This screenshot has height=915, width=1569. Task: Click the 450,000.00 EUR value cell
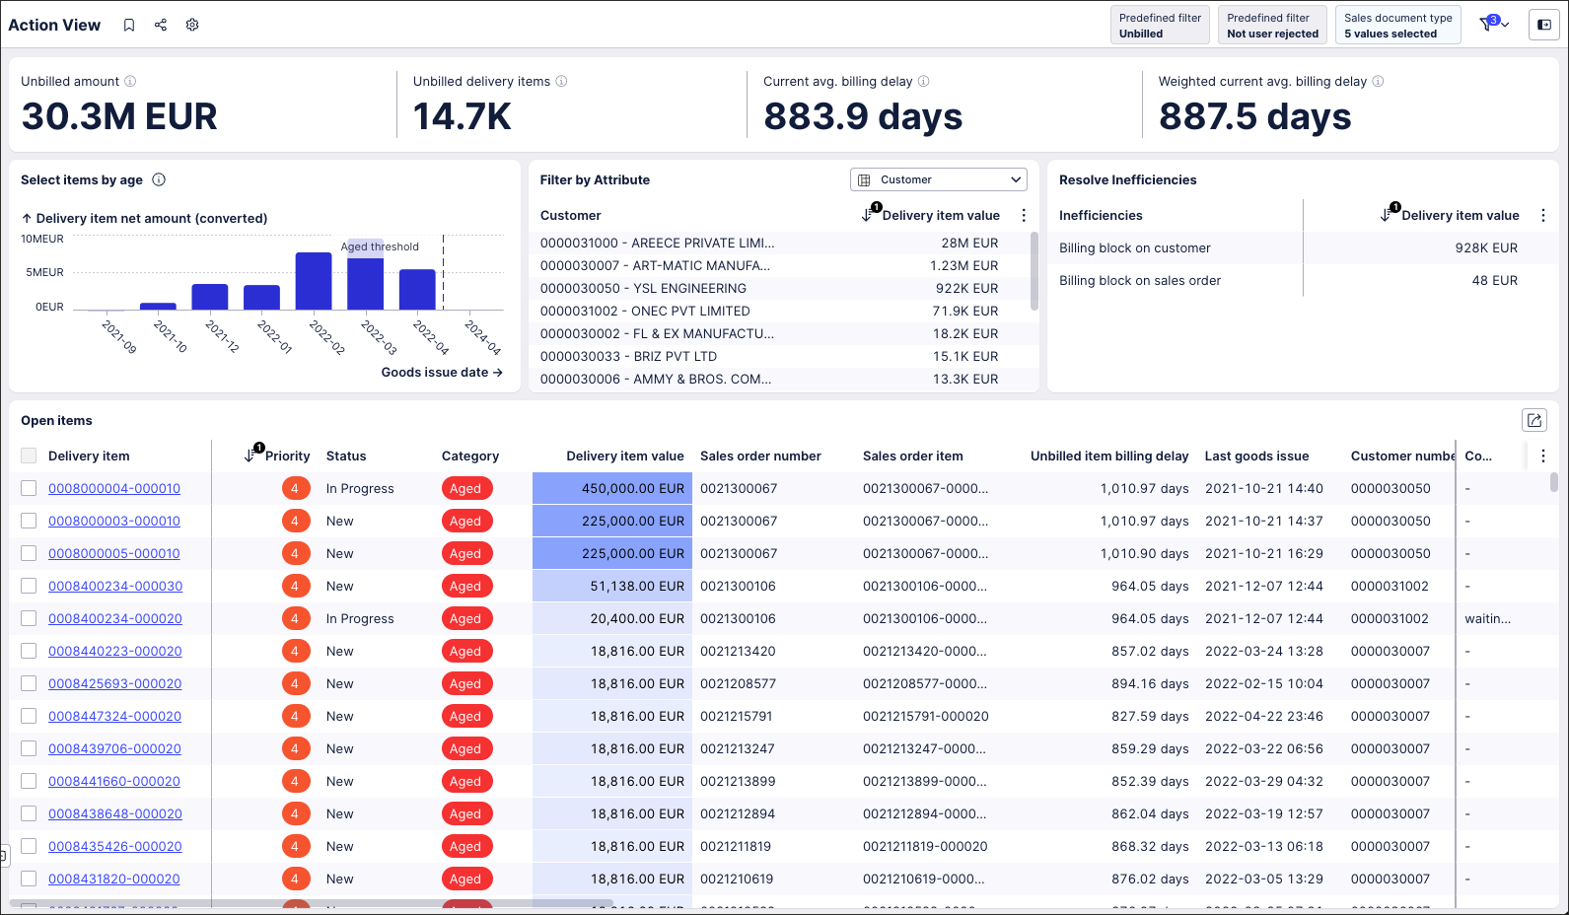(612, 488)
